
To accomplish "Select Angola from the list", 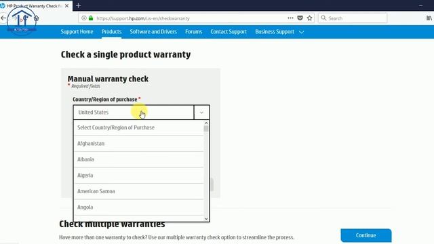I will point(138,207).
